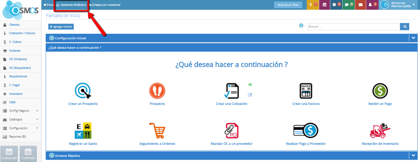Expand the Configuración Inicial panel chevron
This screenshot has width=420, height=162.
click(413, 38)
